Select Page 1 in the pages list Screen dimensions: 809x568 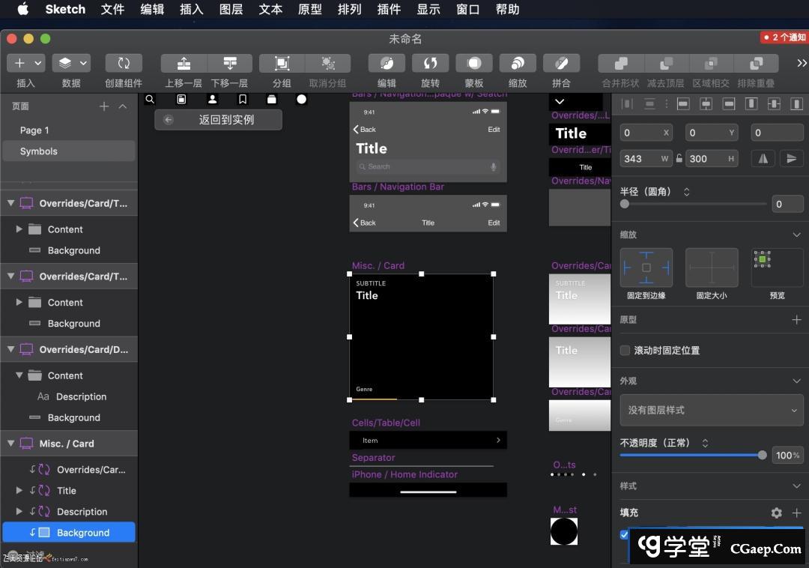coord(34,130)
